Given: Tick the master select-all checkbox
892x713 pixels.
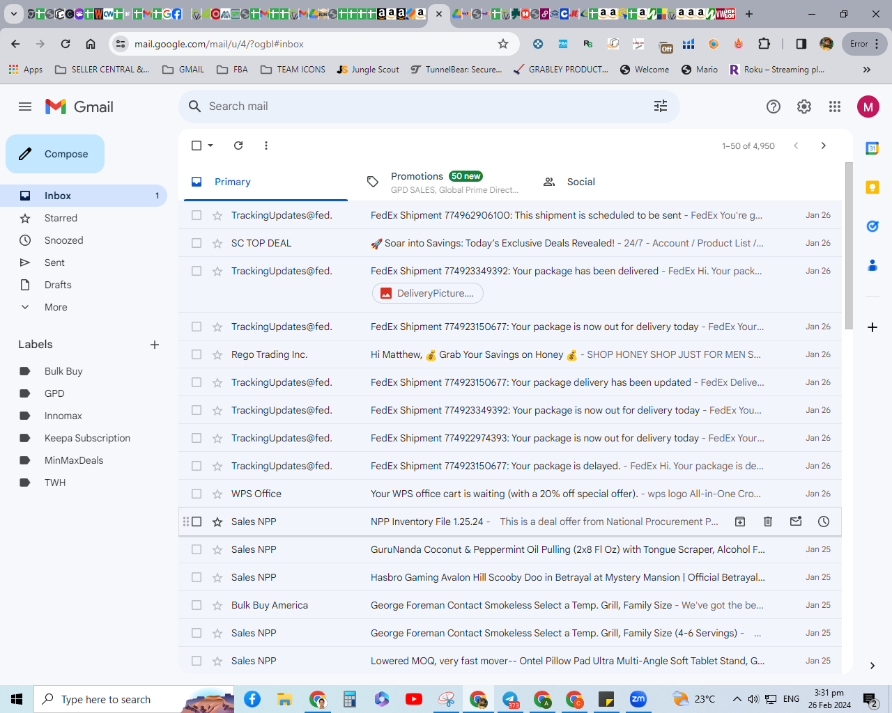Looking at the screenshot, I should click(x=197, y=146).
